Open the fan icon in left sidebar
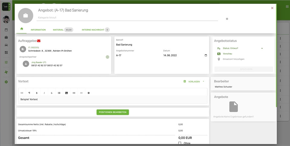290x146 pixels. (6, 72)
